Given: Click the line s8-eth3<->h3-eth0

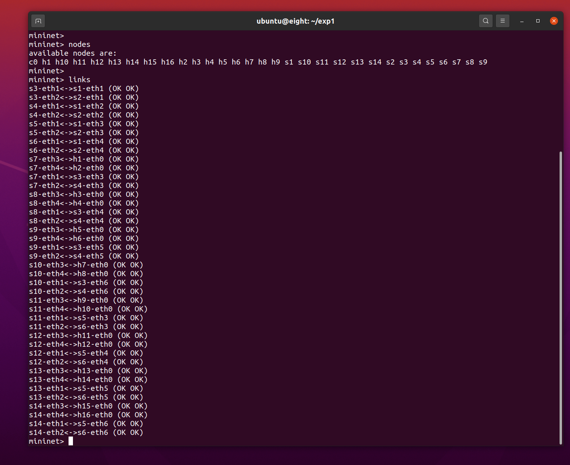Looking at the screenshot, I should (x=84, y=194).
